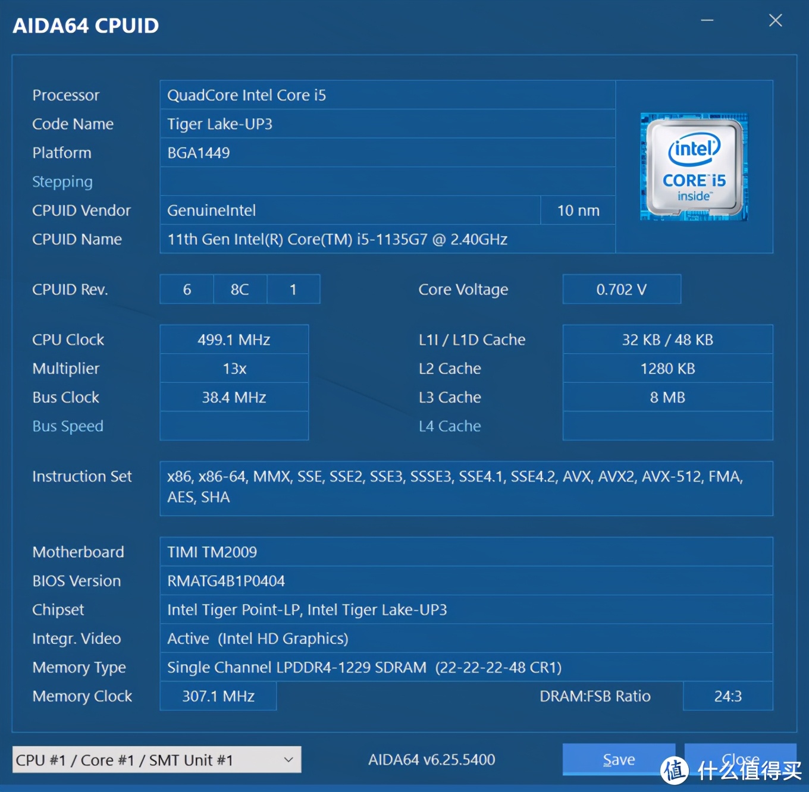
Task: Click the AIDA64 CPUID title text
Action: click(x=85, y=25)
